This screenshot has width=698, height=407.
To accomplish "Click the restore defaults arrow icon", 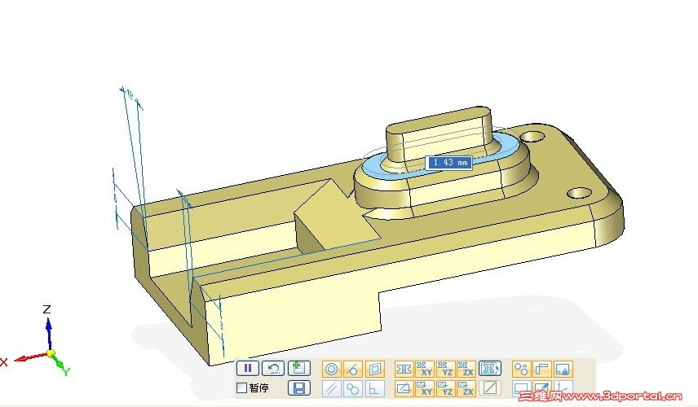I will click(273, 369).
